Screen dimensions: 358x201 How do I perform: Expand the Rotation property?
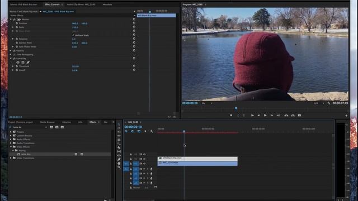tap(13, 39)
